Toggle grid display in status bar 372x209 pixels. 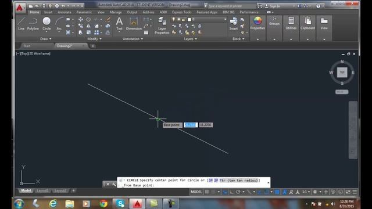tap(207, 192)
